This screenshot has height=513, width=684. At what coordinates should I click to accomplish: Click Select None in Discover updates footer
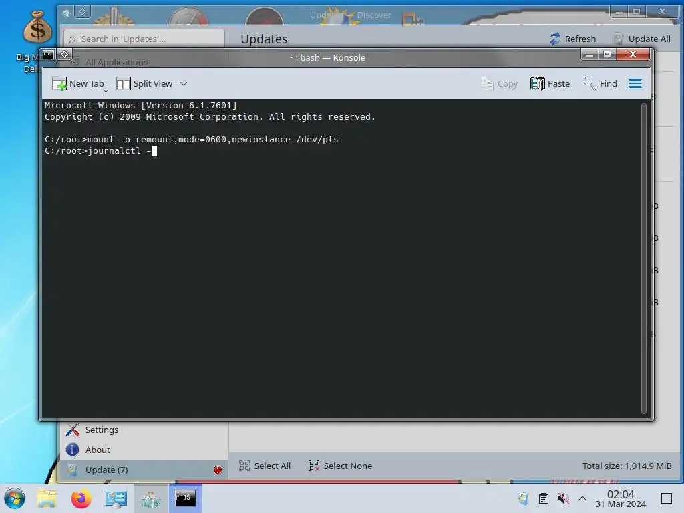(340, 466)
